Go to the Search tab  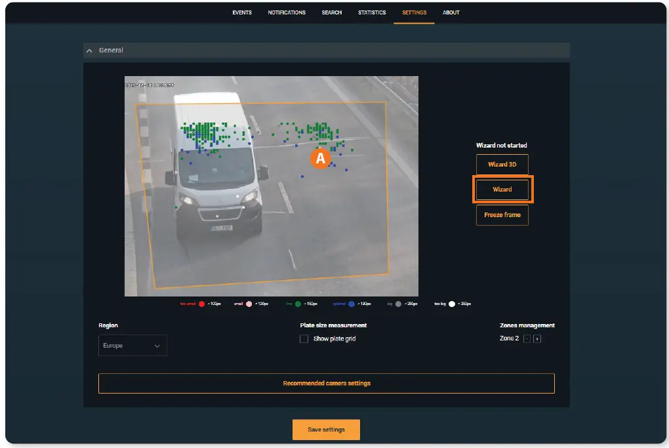[x=331, y=12]
